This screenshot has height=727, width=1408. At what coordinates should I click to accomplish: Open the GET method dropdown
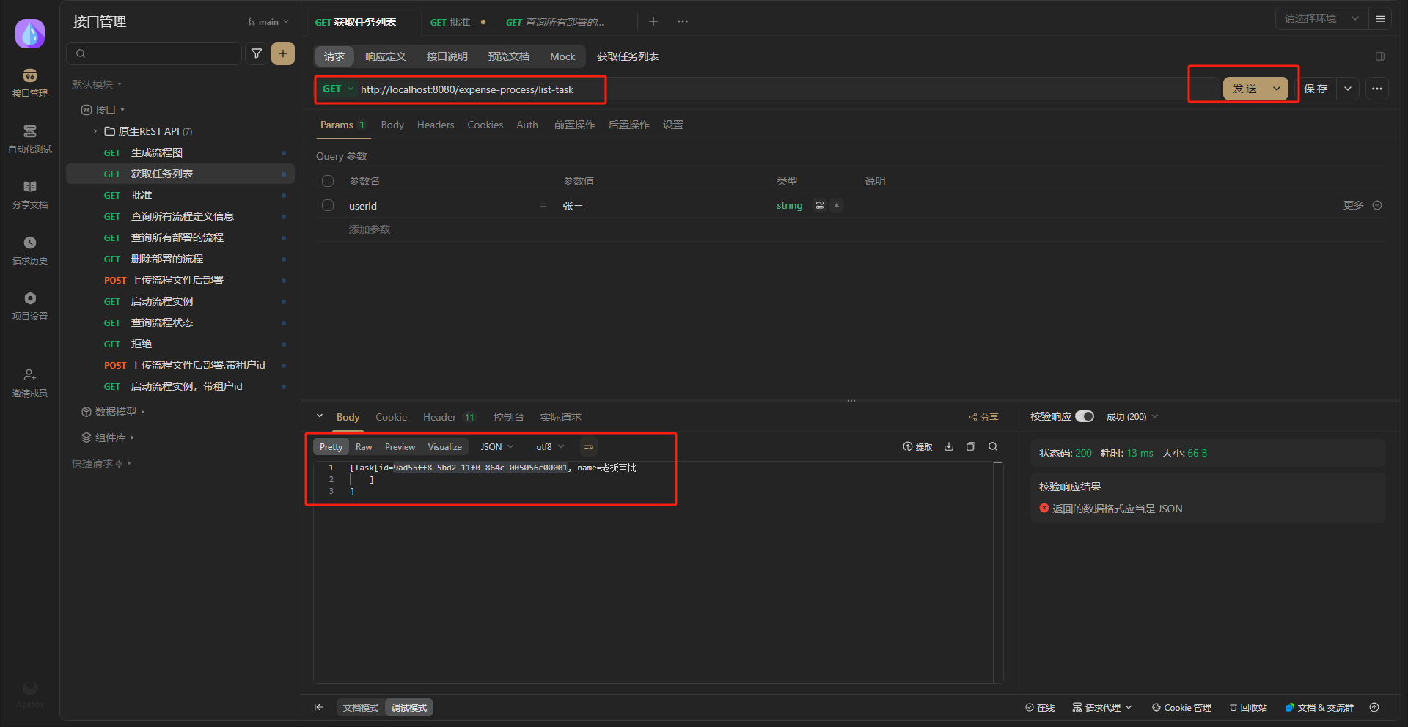[x=337, y=89]
